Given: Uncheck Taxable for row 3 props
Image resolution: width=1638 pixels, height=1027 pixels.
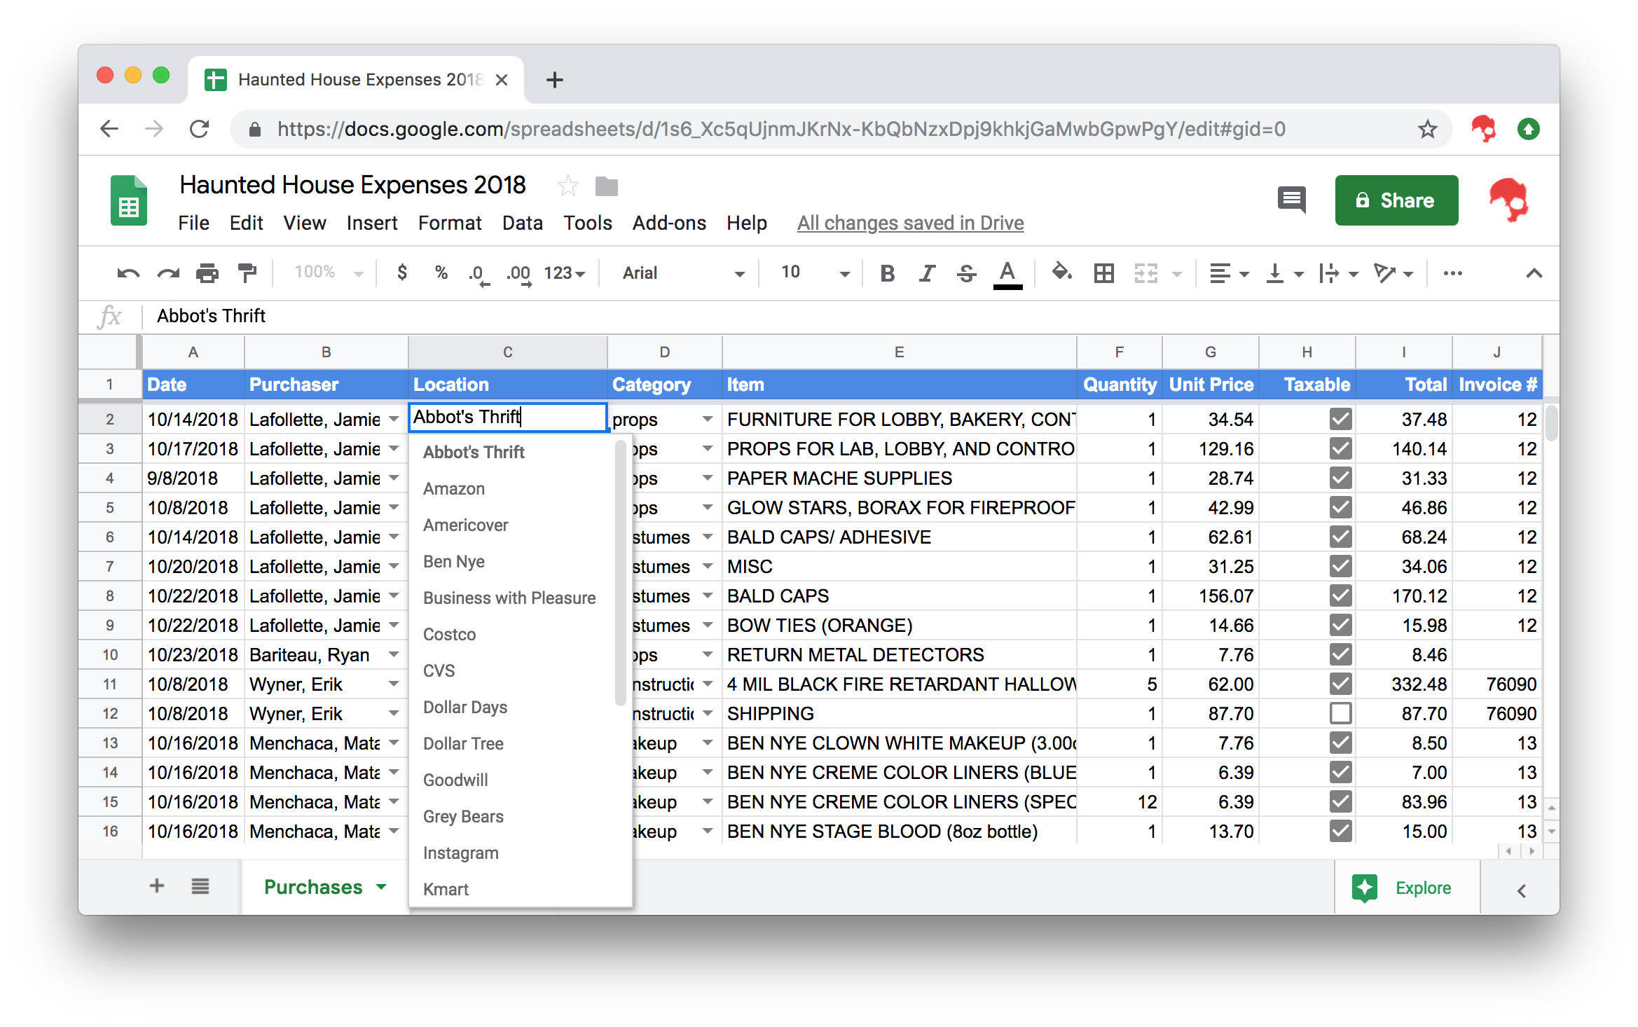Looking at the screenshot, I should point(1340,448).
